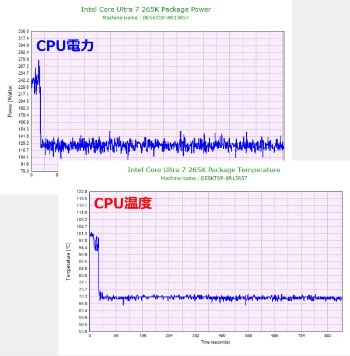Click the 101.3 value on the temperature axis
The height and width of the screenshot is (356, 350).
[x=82, y=234]
